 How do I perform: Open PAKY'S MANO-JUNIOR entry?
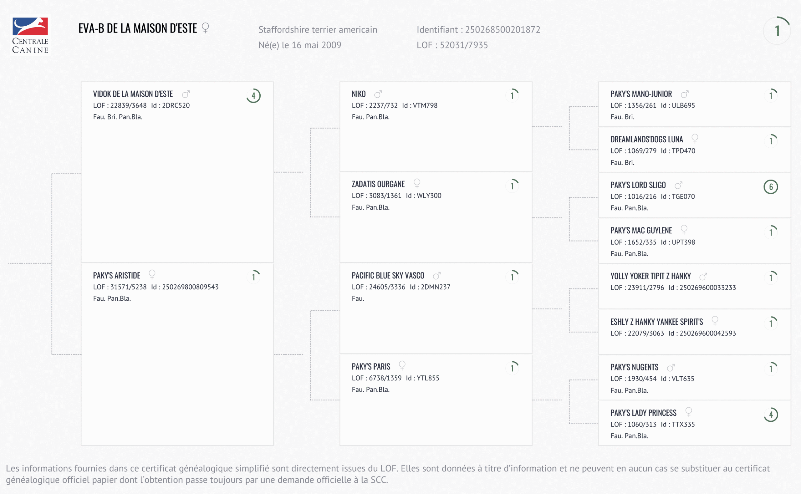pos(641,94)
